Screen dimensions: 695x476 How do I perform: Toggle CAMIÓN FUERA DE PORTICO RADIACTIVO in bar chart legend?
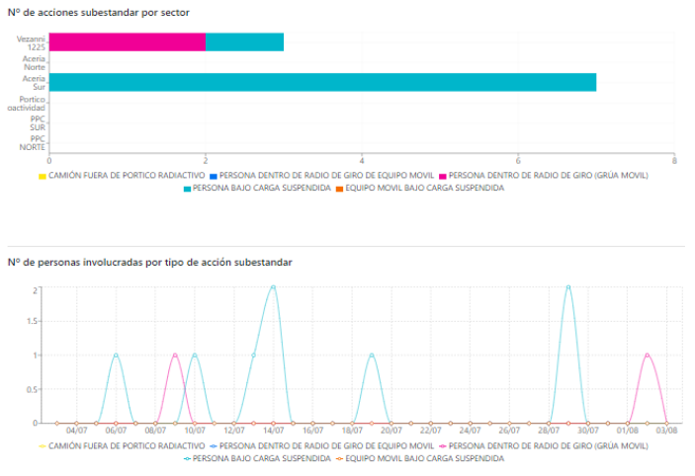tap(121, 176)
